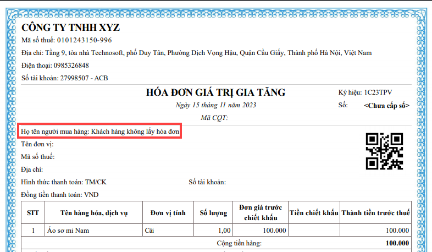Viewport: 432px width, 252px height.
Task: Click the Tiền chiết khấu column header
Action: point(313,212)
